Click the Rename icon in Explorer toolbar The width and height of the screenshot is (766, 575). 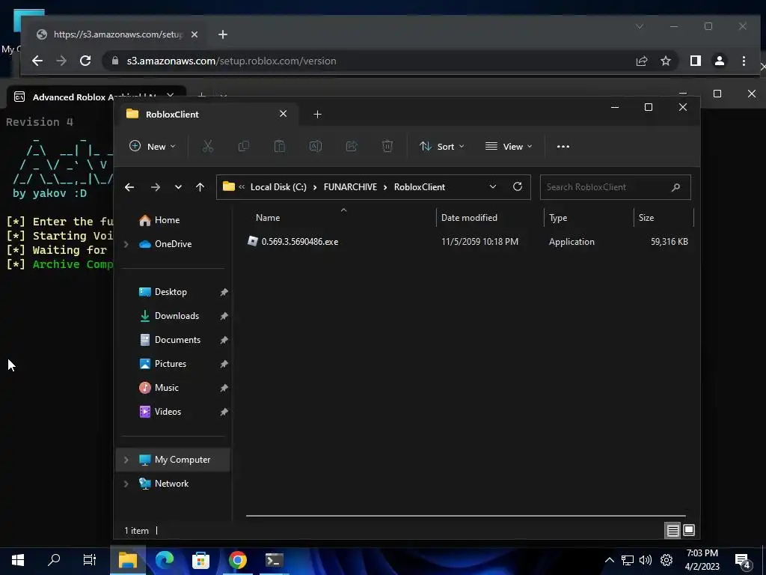tap(316, 146)
